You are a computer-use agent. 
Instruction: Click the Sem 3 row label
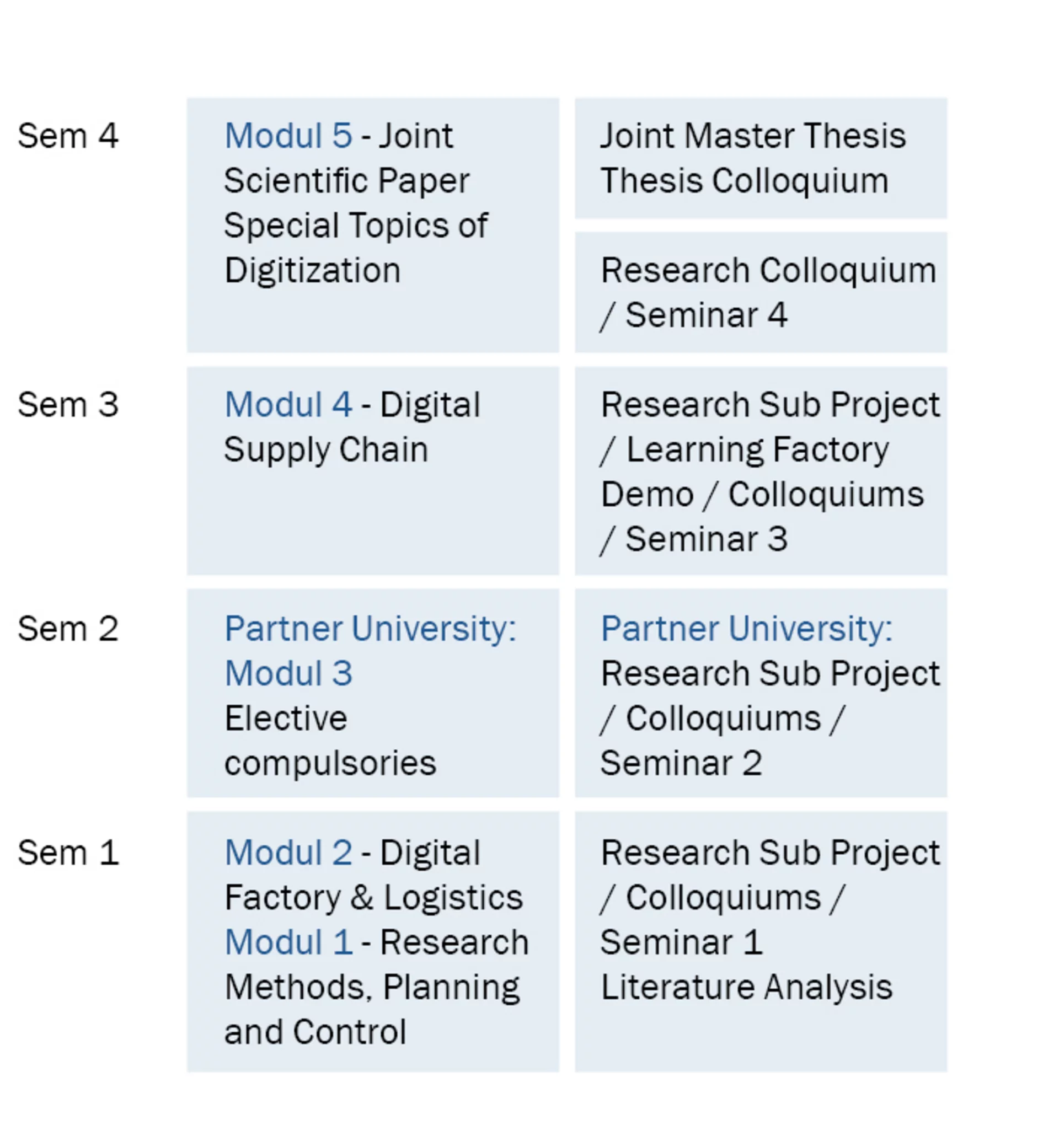[68, 405]
